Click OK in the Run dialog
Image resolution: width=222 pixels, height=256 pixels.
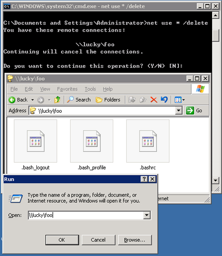(62, 240)
